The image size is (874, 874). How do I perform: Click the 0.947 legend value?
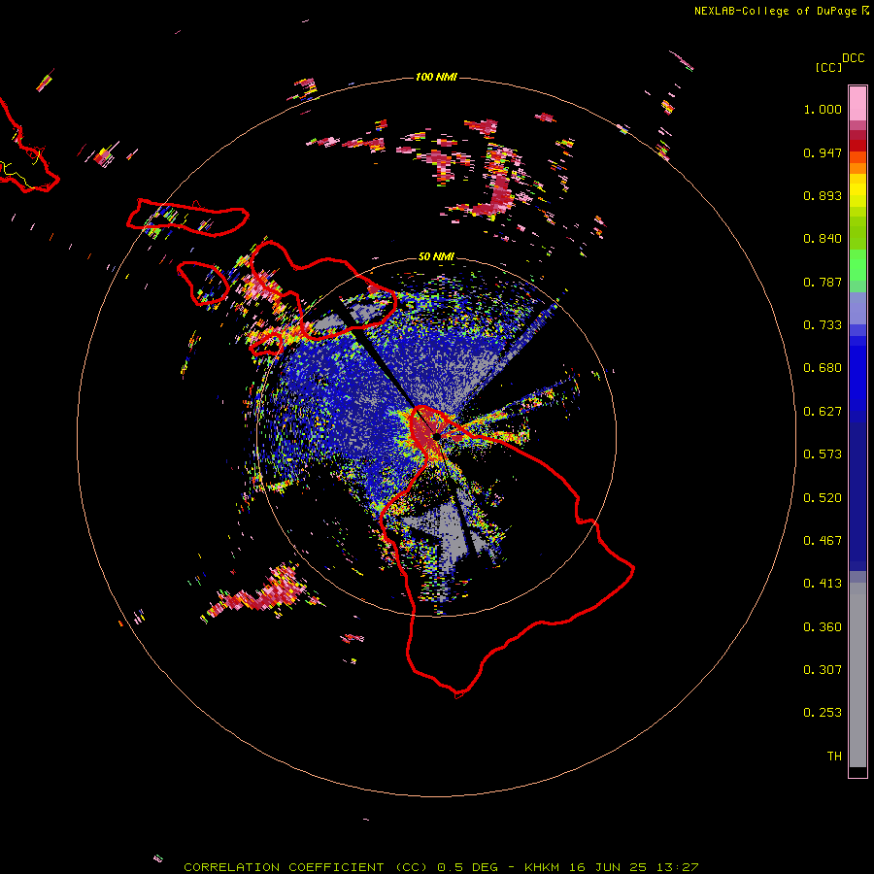click(x=823, y=152)
